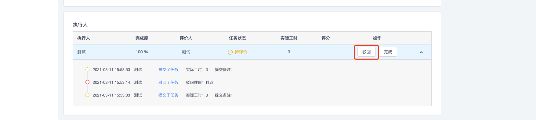This screenshot has height=120, width=536.
Task: Click the 待评价 status text
Action: point(241,52)
